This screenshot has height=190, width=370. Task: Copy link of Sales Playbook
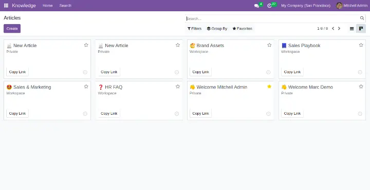coord(292,72)
